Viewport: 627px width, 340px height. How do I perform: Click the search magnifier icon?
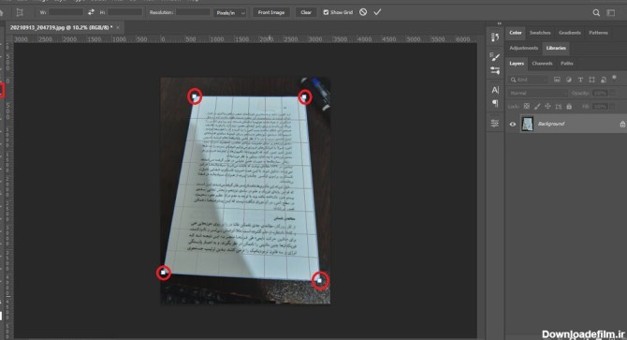596,13
